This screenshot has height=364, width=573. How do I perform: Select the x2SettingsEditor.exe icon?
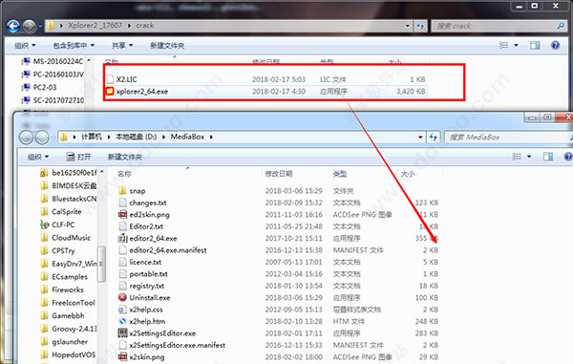click(x=122, y=333)
